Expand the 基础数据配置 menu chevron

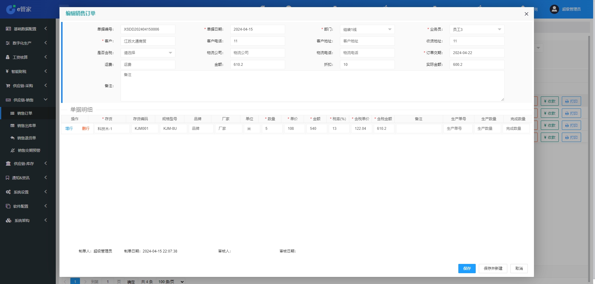click(46, 28)
